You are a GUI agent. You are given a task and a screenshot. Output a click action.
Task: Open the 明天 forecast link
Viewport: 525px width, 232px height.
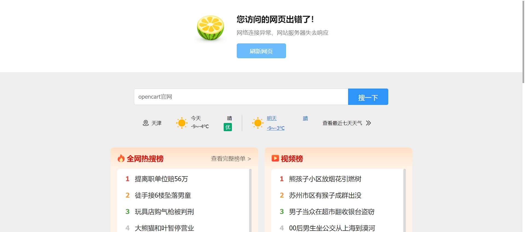click(x=272, y=118)
